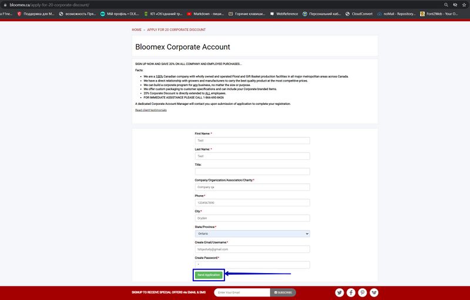Focus the Create Email/Username field
470x300 pixels.
253,249
